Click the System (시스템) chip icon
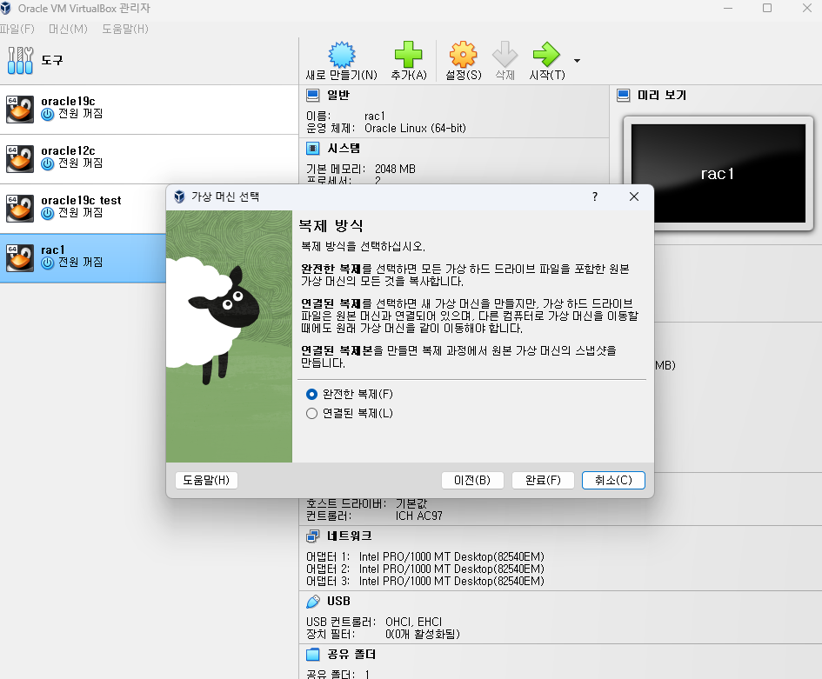Viewport: 822px width, 679px height. pos(313,149)
